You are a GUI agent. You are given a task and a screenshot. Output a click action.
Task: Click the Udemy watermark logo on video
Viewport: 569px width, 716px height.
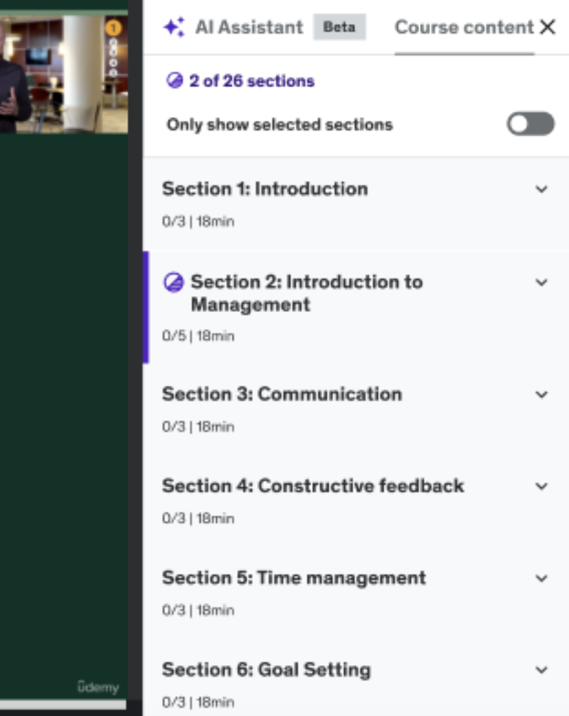point(98,687)
